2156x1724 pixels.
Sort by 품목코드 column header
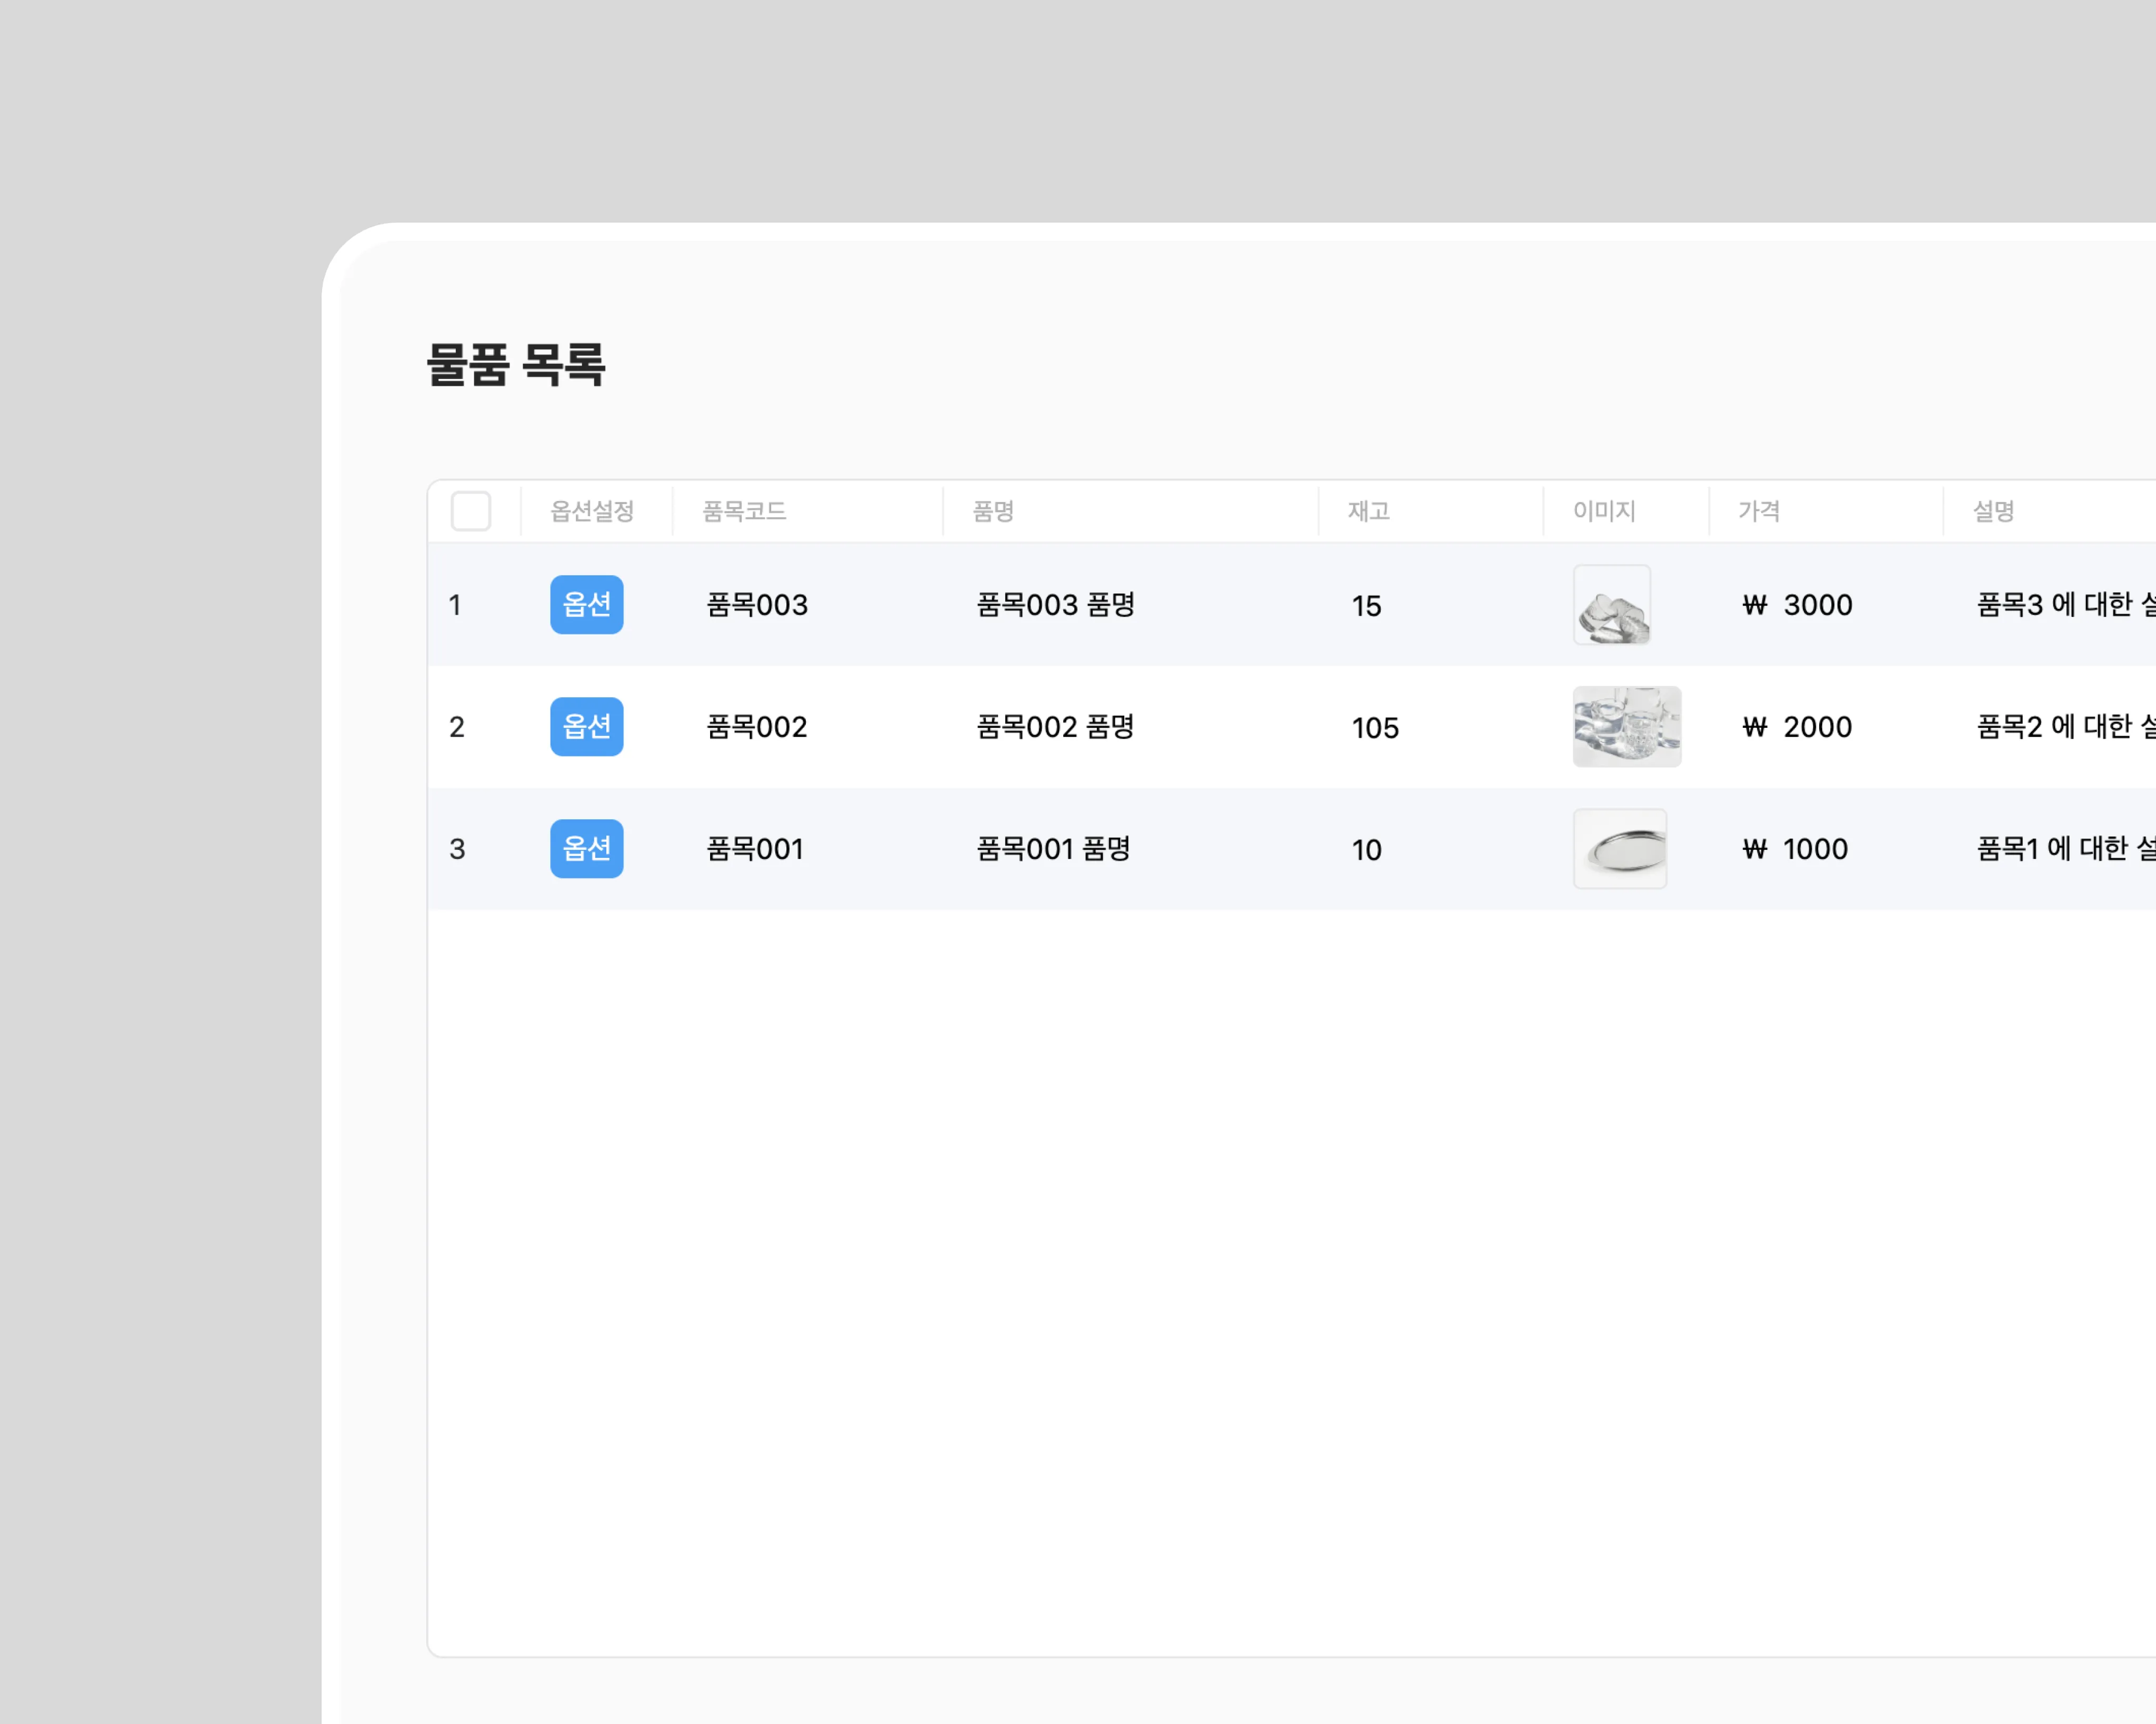click(744, 511)
